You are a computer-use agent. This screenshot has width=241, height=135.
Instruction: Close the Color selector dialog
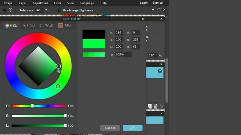click(143, 19)
